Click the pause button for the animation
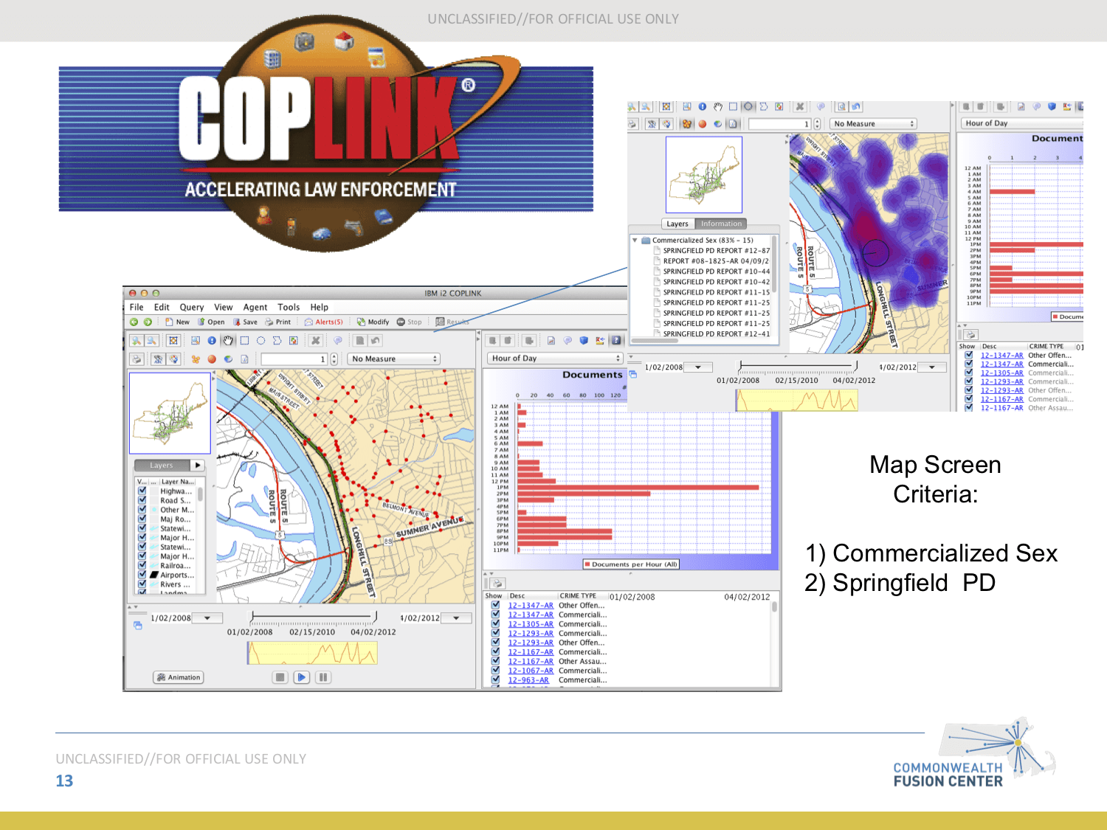Image resolution: width=1107 pixels, height=830 pixels. pos(323,677)
